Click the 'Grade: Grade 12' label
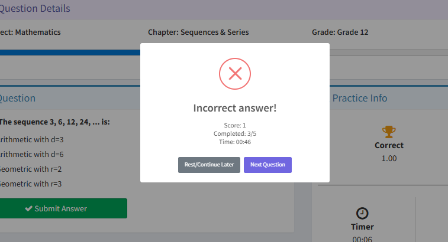 click(x=340, y=32)
